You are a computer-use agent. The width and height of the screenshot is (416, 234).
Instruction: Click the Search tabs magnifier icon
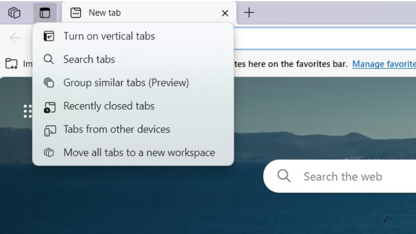click(x=49, y=59)
